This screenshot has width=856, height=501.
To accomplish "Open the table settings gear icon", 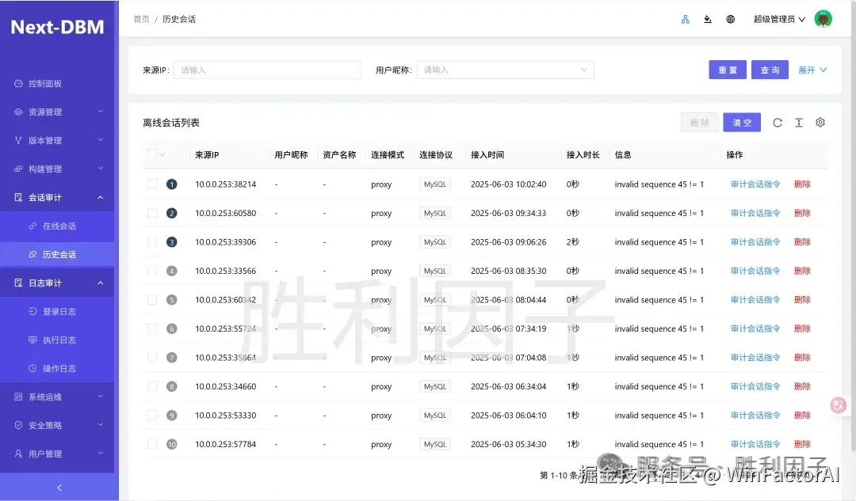I will [x=820, y=123].
